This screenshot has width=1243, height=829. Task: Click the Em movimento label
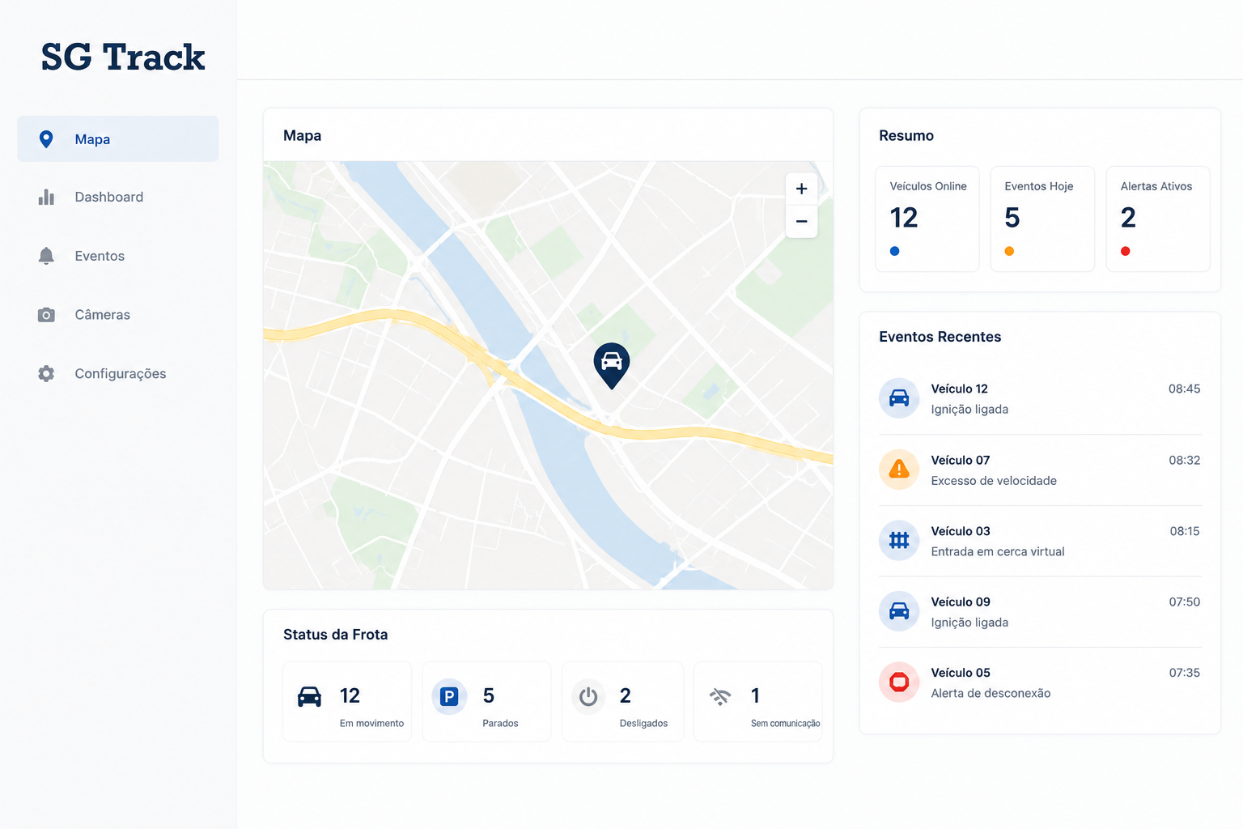click(x=371, y=723)
